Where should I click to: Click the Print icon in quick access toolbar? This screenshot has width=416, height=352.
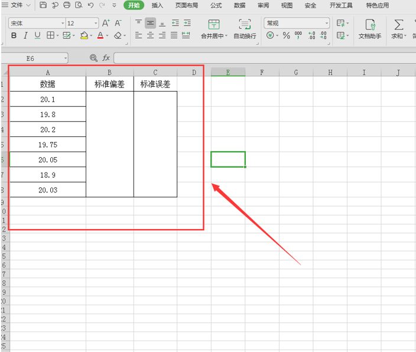click(x=67, y=5)
